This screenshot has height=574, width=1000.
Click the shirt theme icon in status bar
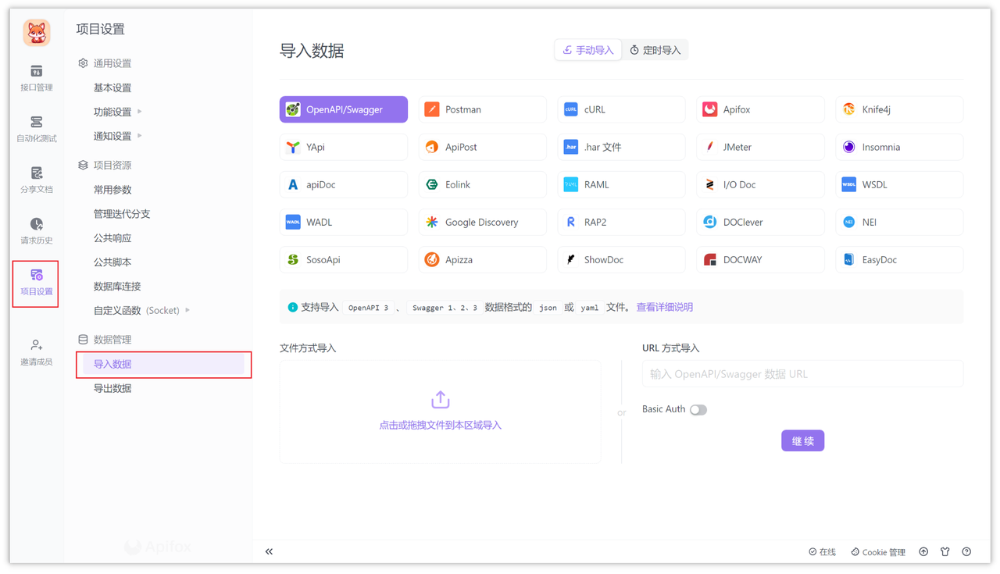pyautogui.click(x=945, y=552)
